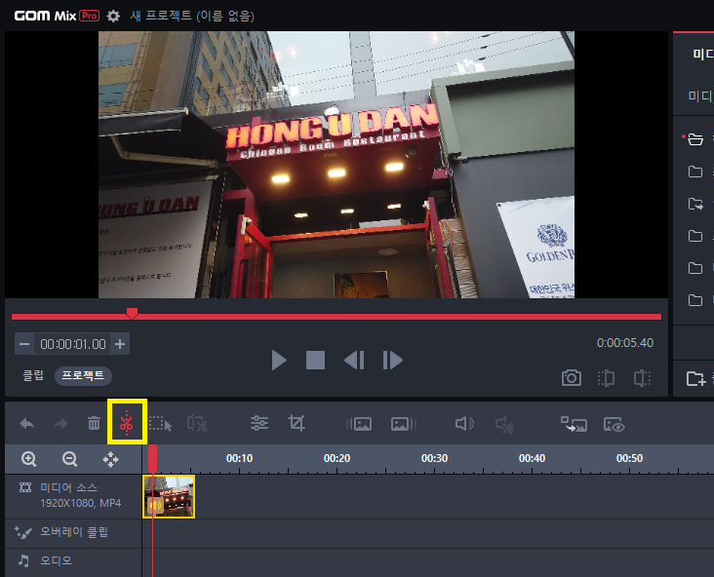The width and height of the screenshot is (714, 577).
Task: Click the separate audio scissors icon
Action: coord(504,425)
